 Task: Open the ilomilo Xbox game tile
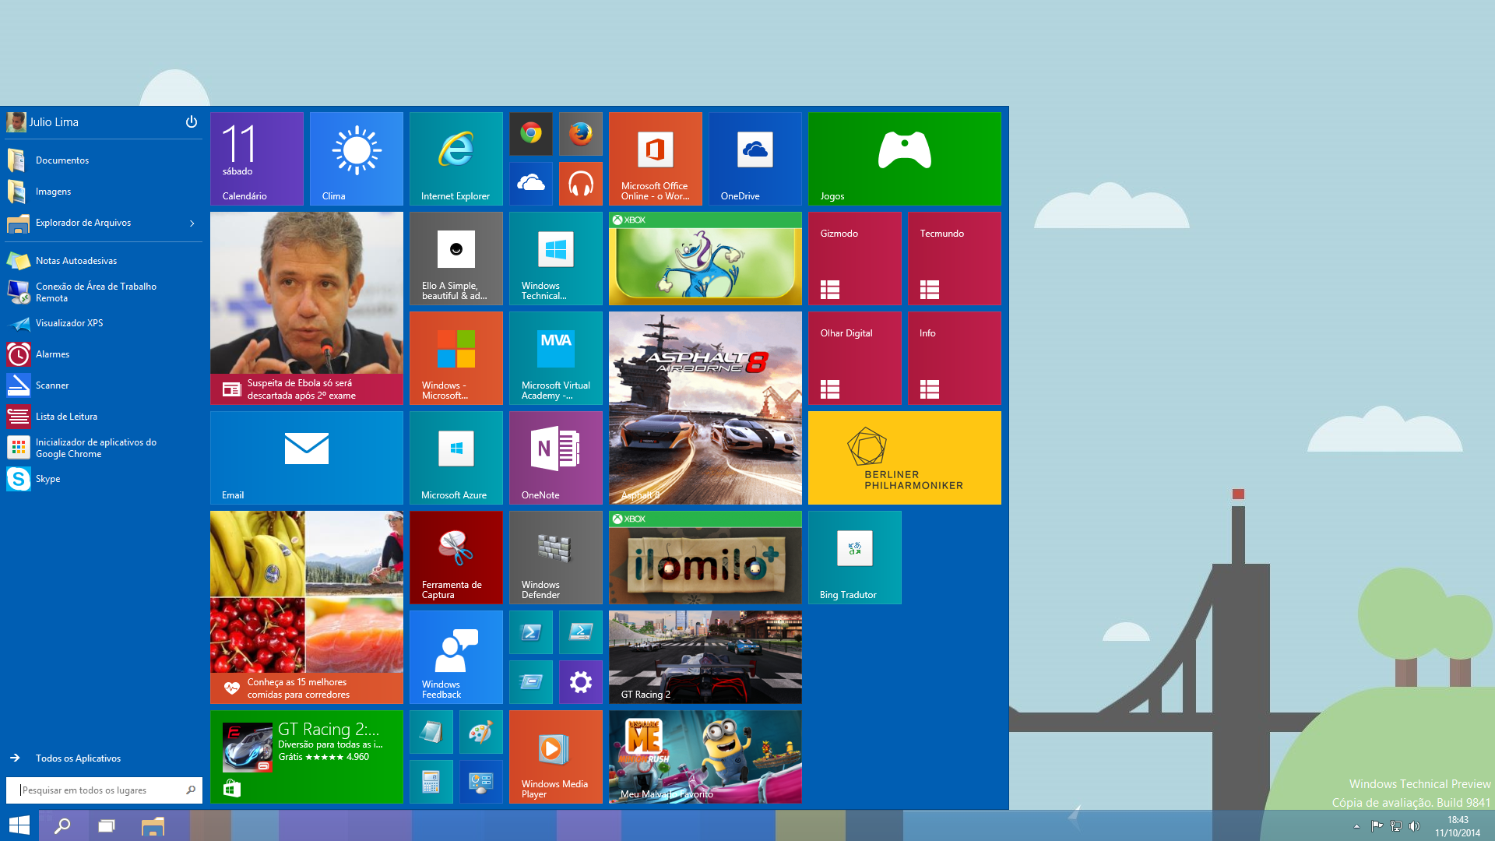tap(705, 558)
